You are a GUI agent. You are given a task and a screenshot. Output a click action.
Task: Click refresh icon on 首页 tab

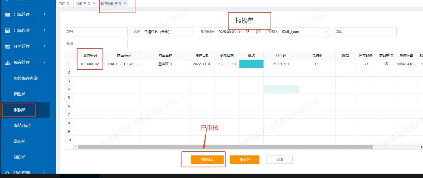click(x=68, y=3)
